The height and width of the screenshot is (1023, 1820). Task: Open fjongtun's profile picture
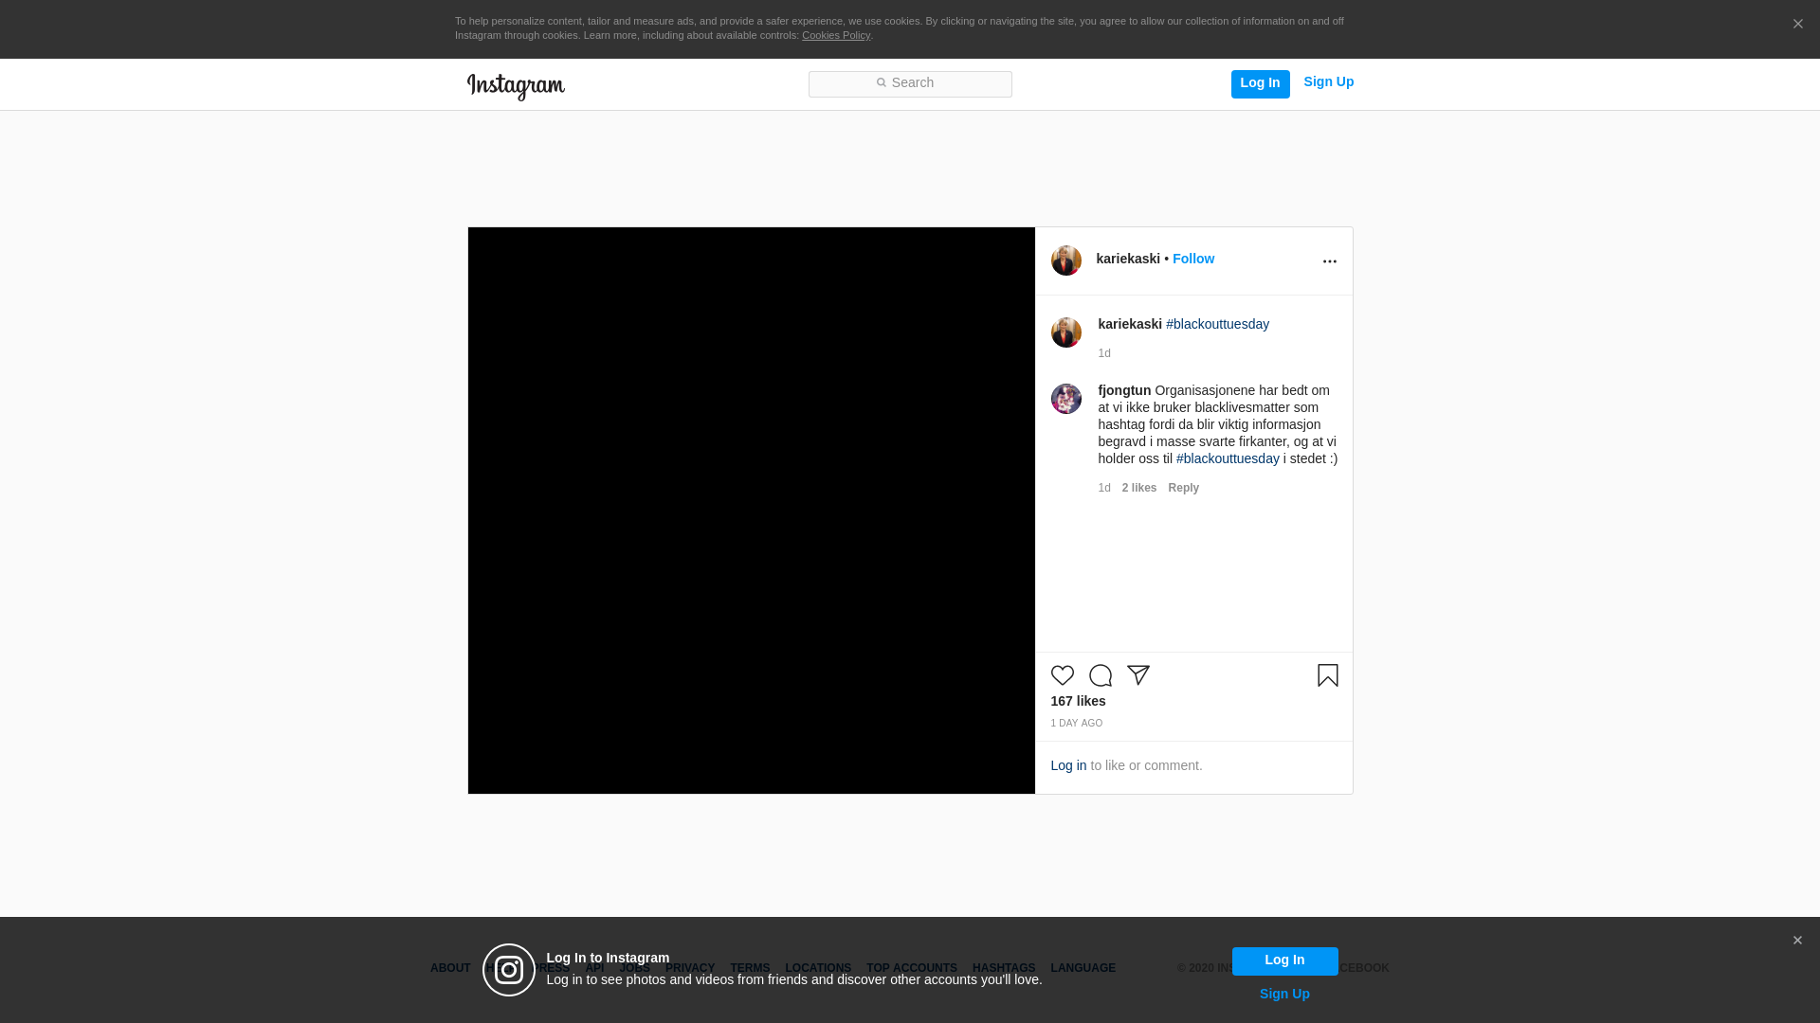click(x=1065, y=399)
